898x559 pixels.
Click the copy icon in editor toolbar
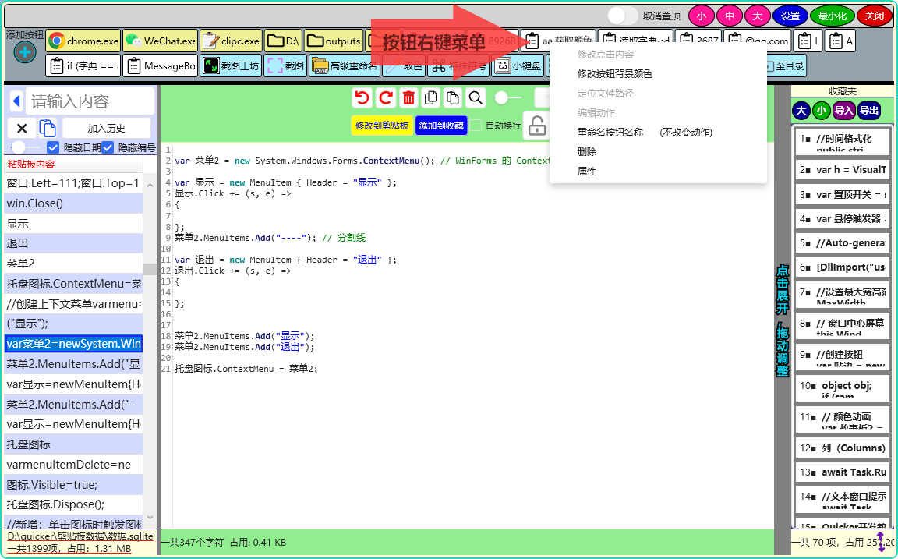[430, 98]
